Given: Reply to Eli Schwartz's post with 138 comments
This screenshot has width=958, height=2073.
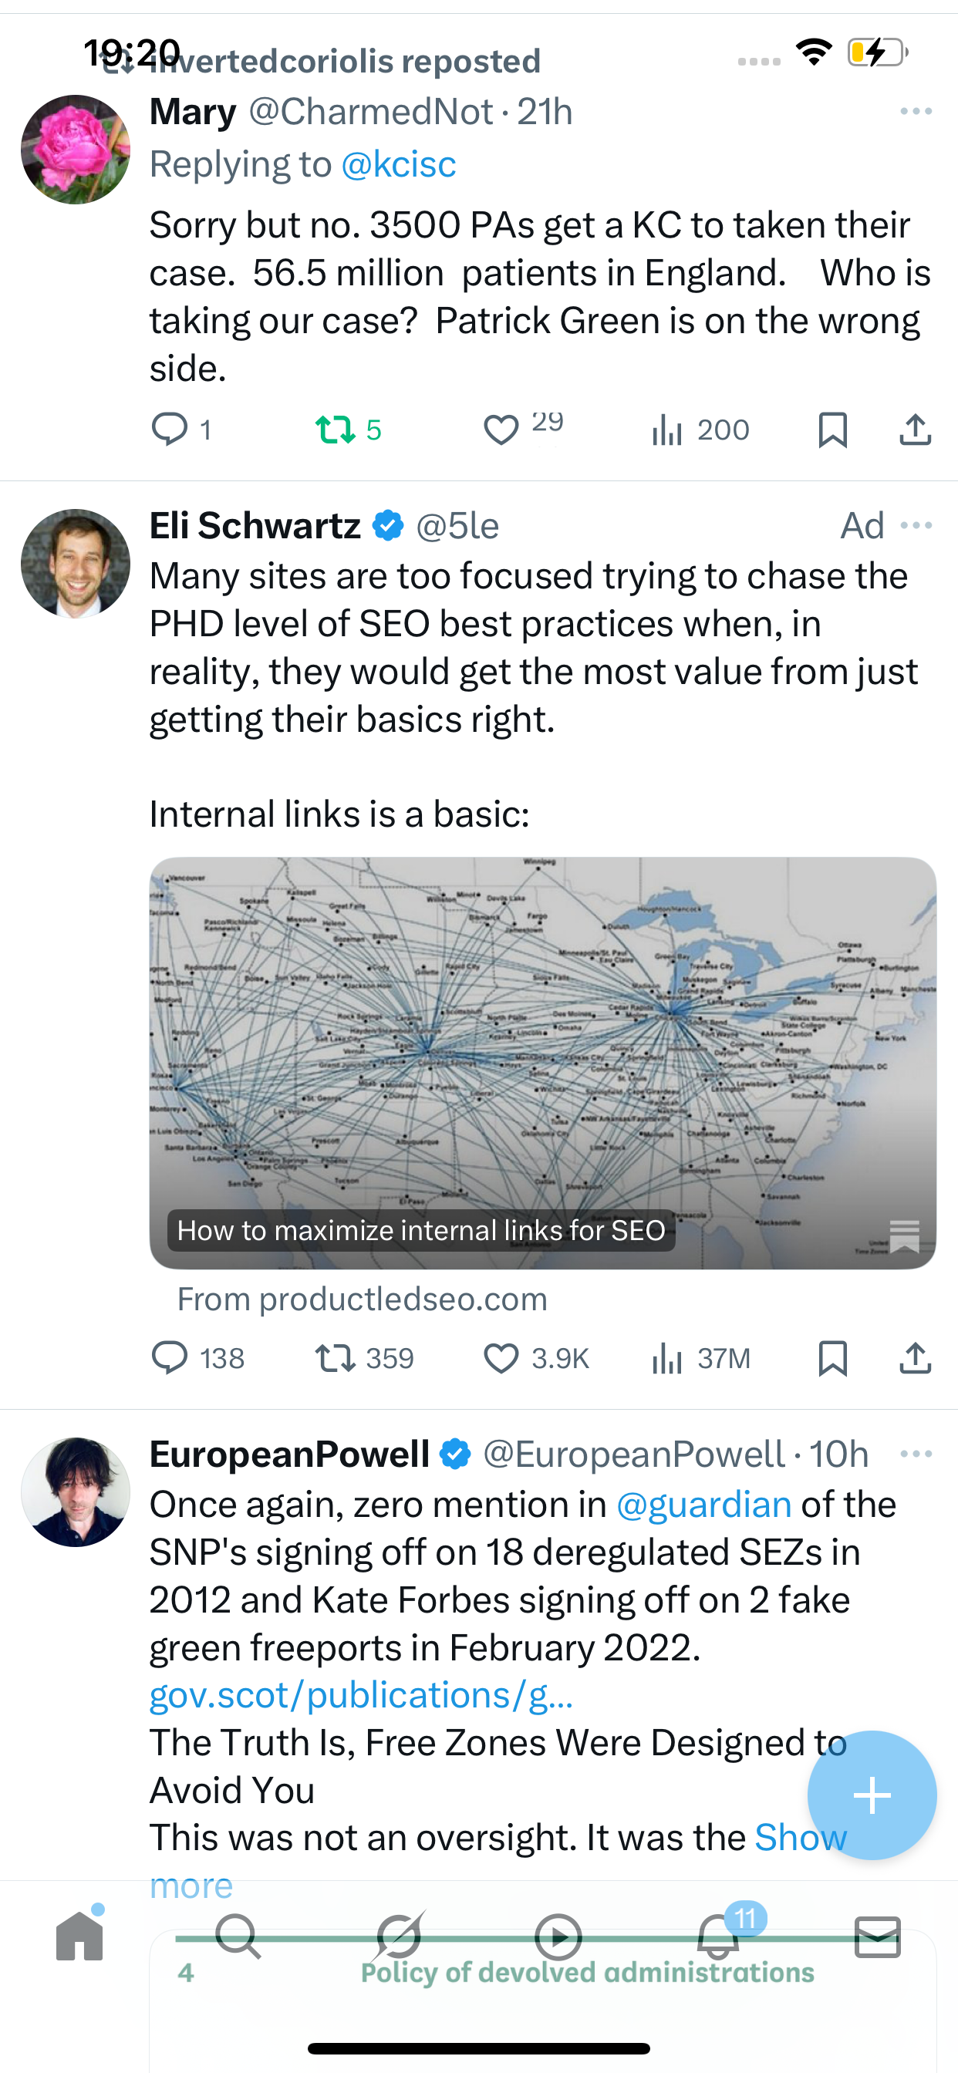Looking at the screenshot, I should (170, 1358).
